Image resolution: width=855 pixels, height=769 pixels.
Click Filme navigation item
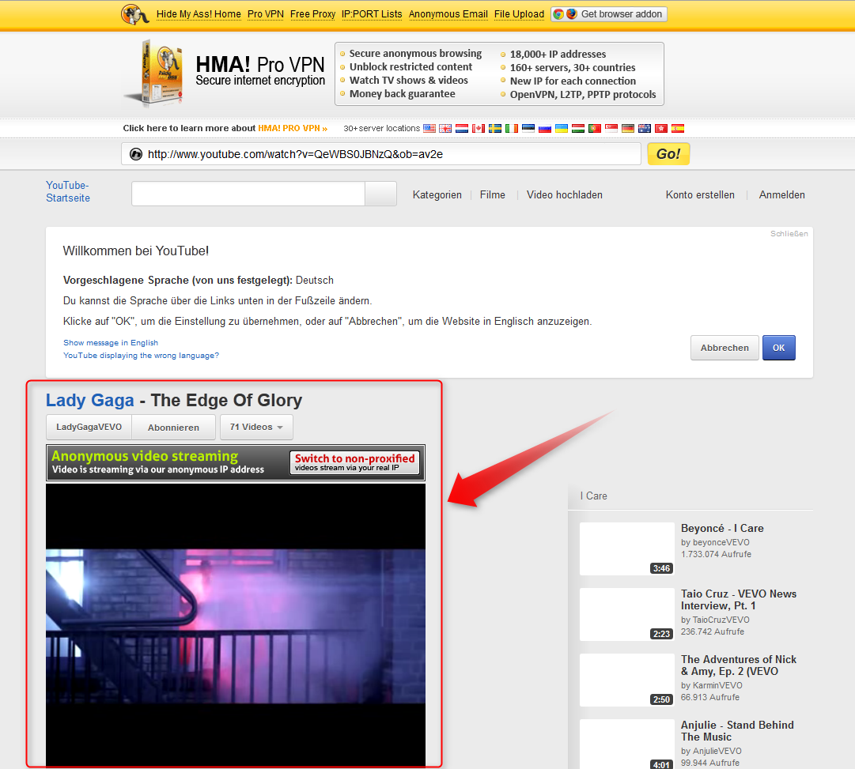[x=492, y=194]
